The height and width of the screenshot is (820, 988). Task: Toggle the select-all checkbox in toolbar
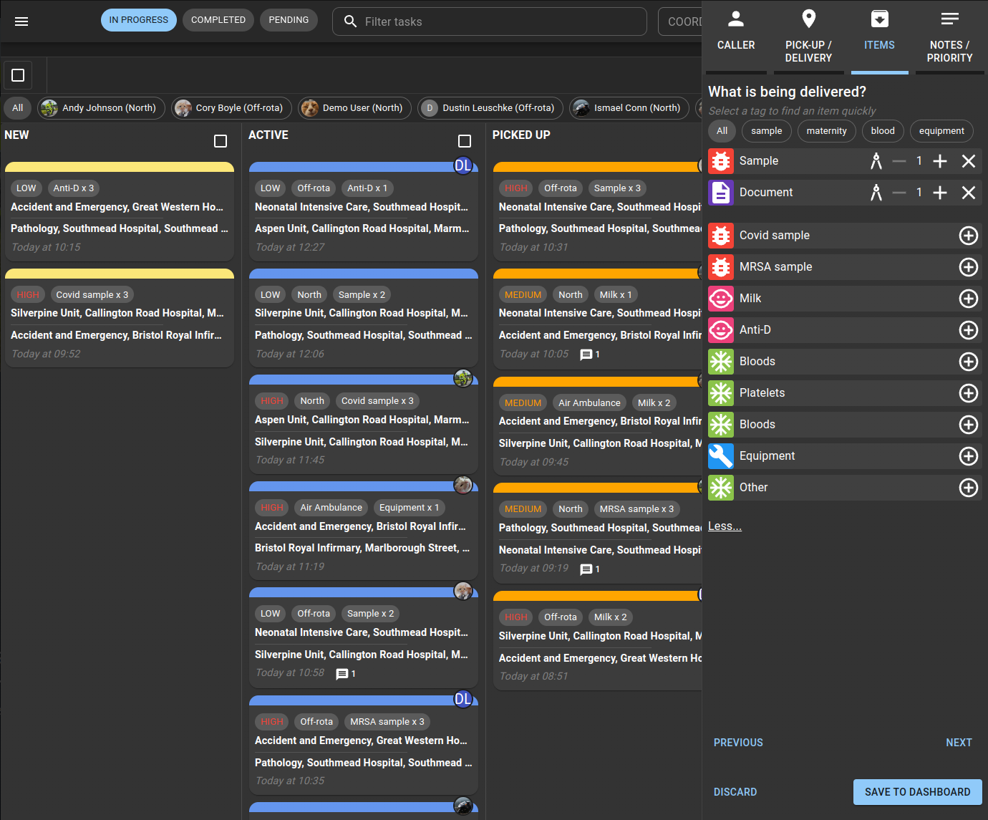point(18,75)
